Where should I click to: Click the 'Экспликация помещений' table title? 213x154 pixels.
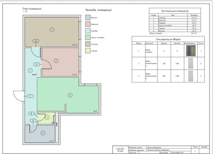[175, 11]
